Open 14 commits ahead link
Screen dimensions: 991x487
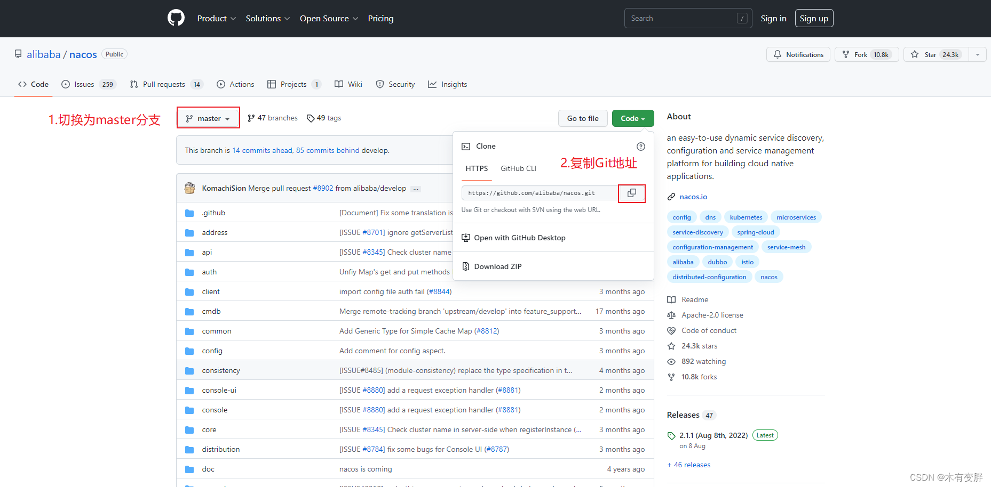point(262,150)
